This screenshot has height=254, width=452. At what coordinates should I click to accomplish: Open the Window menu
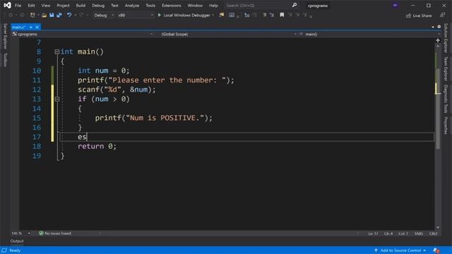point(195,6)
